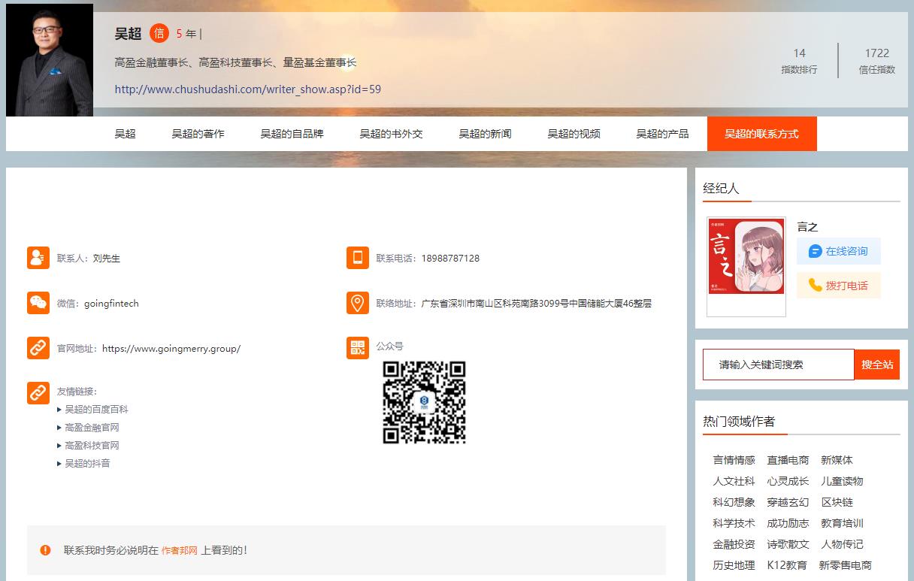
Task: Click the 搜全站 search button
Action: pos(876,365)
